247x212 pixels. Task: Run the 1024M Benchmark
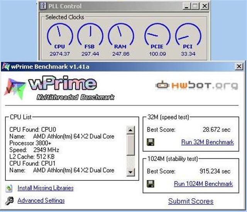(203, 184)
